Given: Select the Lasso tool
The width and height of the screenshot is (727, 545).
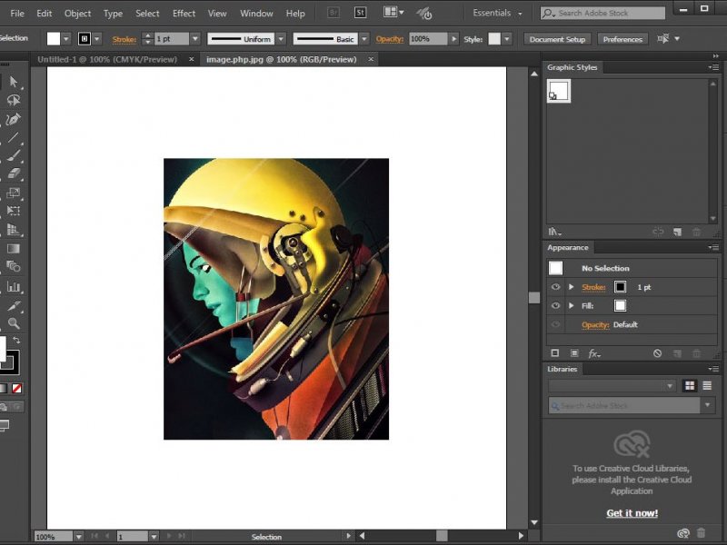Looking at the screenshot, I should coord(14,100).
